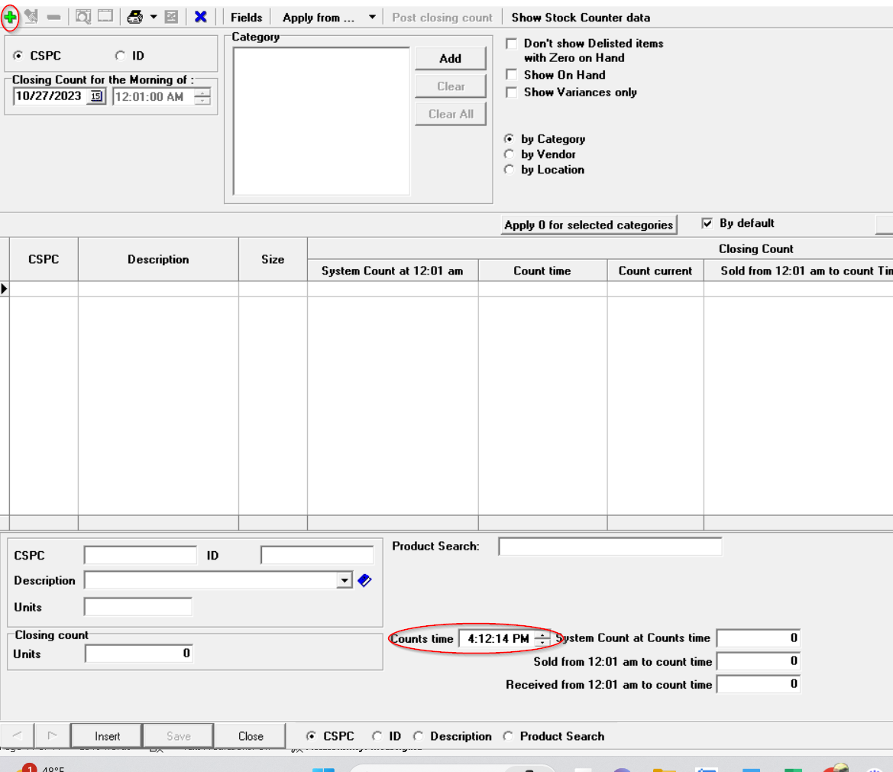The image size is (893, 772).
Task: Uncheck the By default checkbox
Action: pyautogui.click(x=707, y=223)
